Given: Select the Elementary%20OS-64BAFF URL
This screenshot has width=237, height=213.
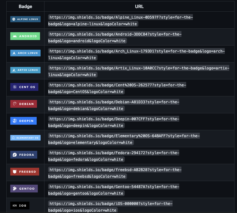Looking at the screenshot, I should (x=124, y=139).
